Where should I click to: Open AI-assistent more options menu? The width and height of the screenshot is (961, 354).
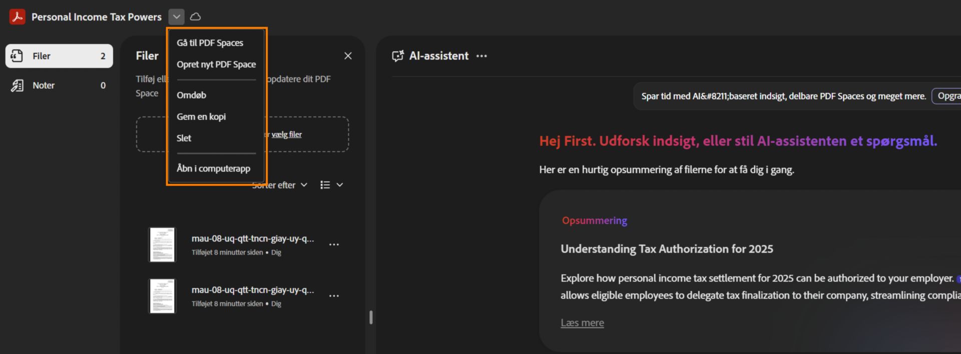click(482, 56)
